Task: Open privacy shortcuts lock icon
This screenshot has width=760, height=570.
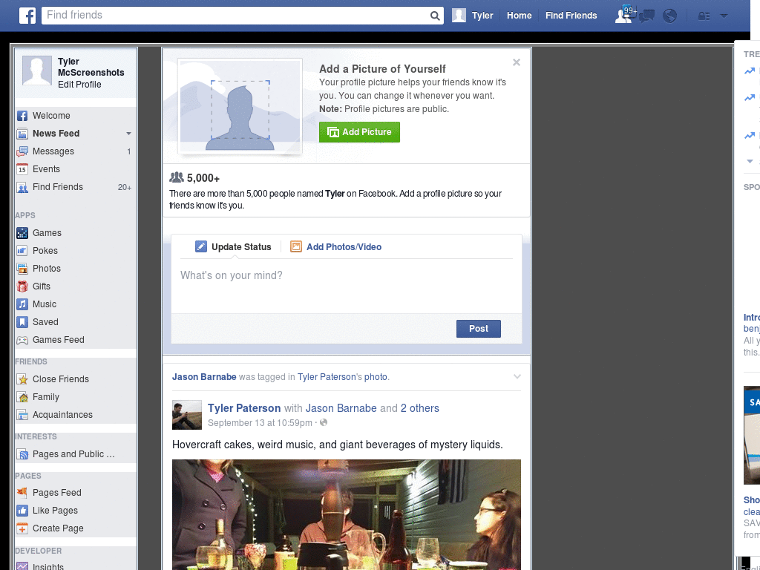Action: coord(704,16)
